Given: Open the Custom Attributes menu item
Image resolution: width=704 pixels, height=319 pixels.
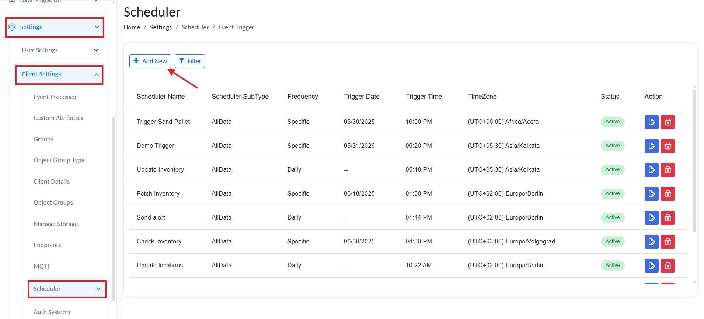Looking at the screenshot, I should [58, 118].
